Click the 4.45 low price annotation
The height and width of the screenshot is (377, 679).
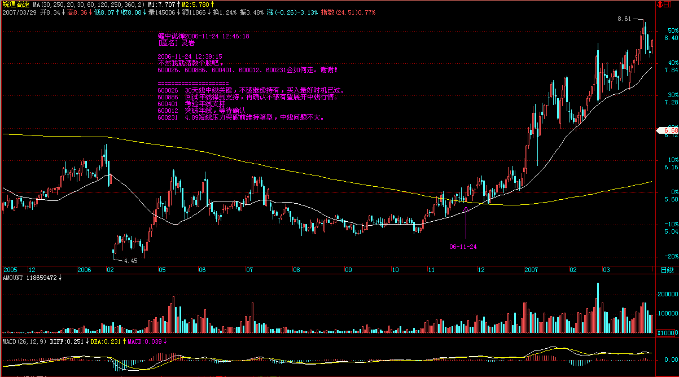pos(130,261)
